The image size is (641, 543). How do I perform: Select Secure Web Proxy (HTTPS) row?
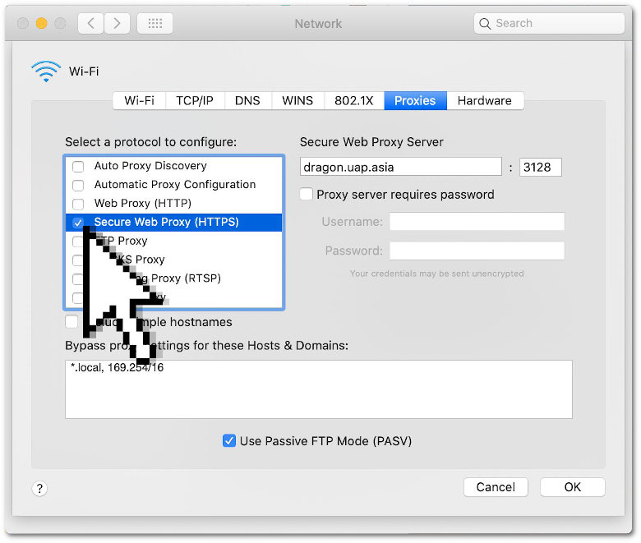coord(173,223)
